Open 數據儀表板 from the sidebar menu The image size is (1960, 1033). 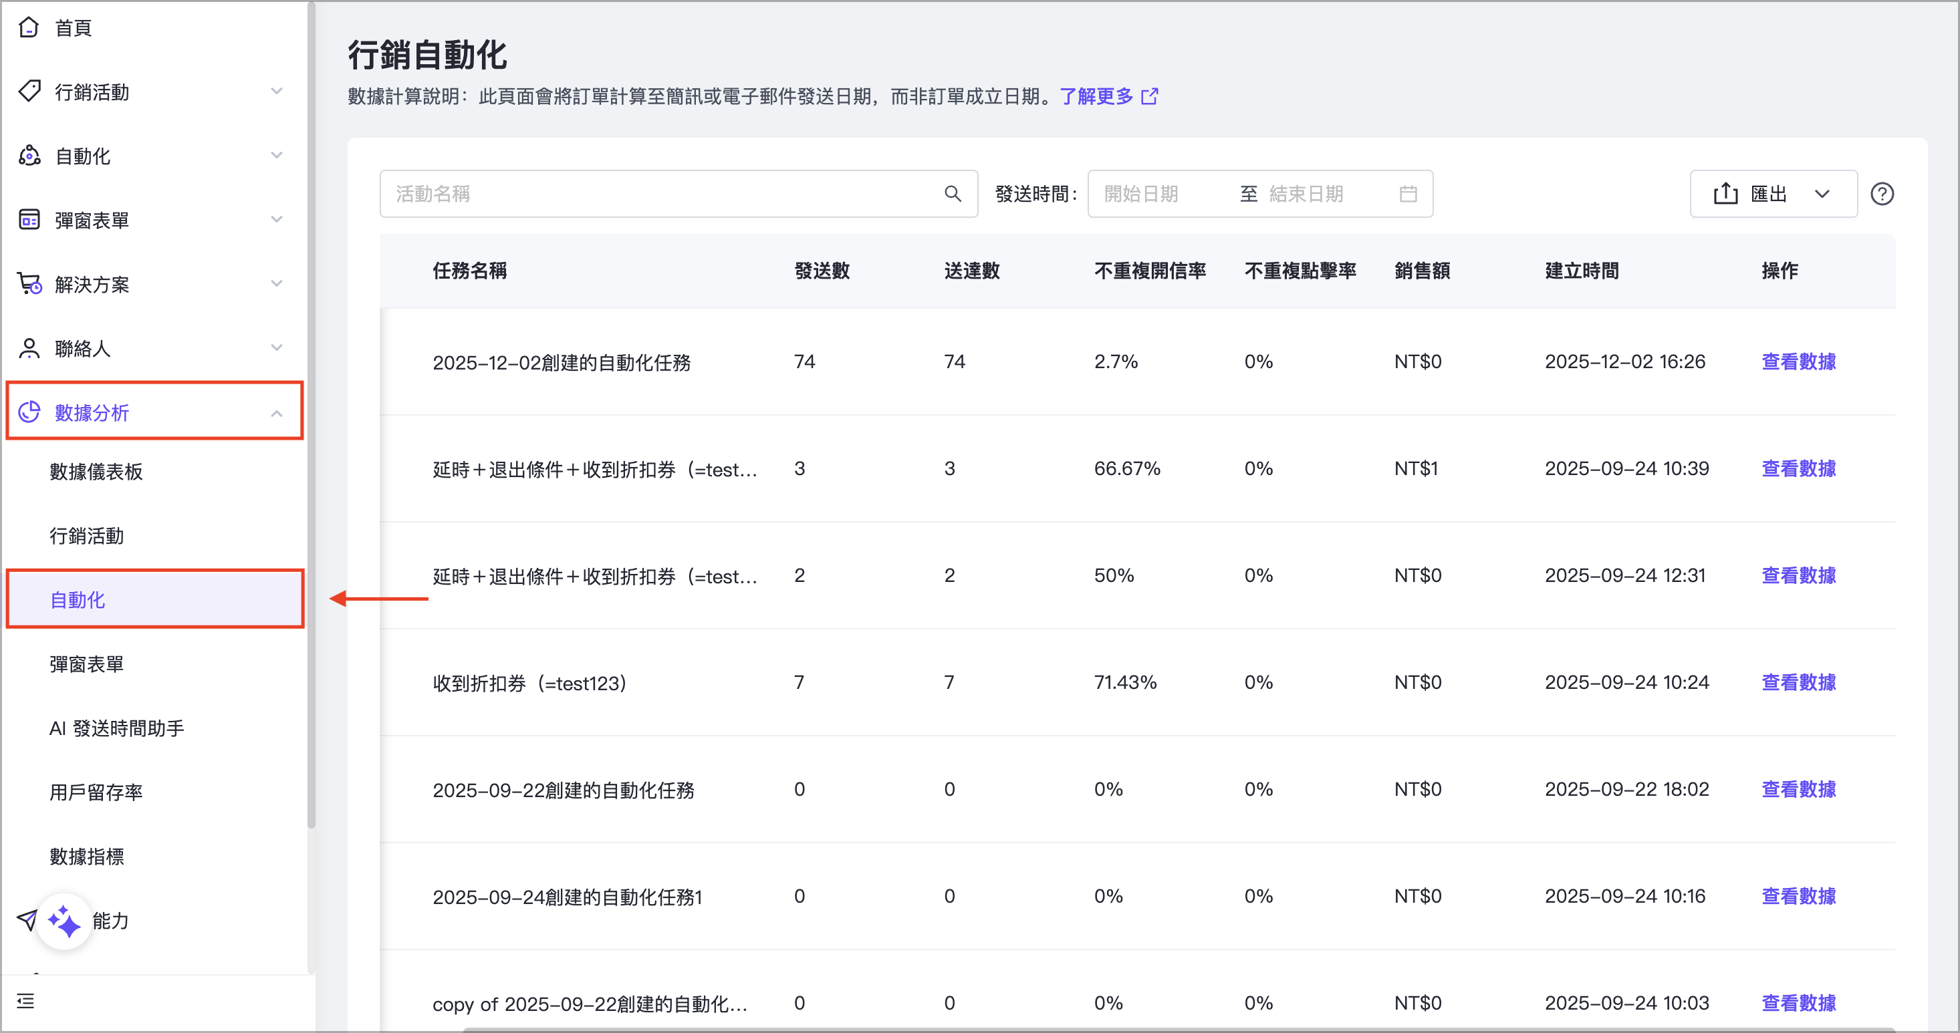tap(97, 472)
